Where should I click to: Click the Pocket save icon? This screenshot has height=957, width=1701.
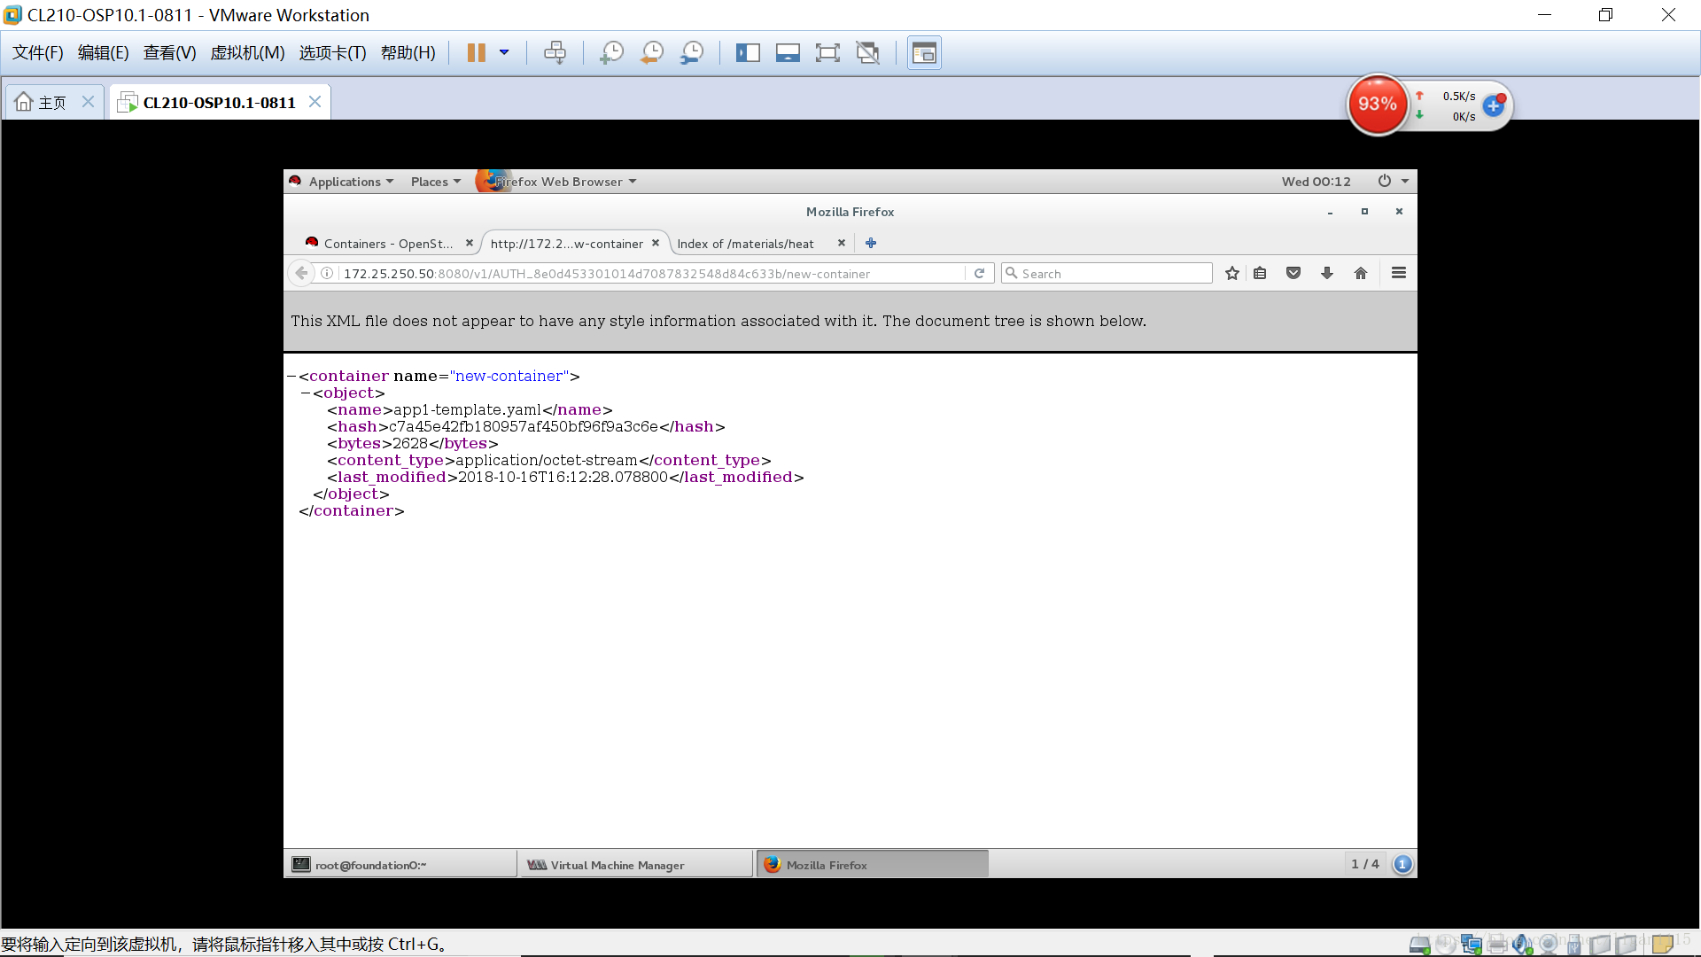[x=1293, y=274]
